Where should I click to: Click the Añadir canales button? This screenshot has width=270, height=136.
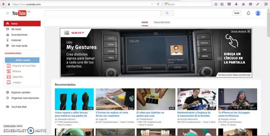click(22, 60)
